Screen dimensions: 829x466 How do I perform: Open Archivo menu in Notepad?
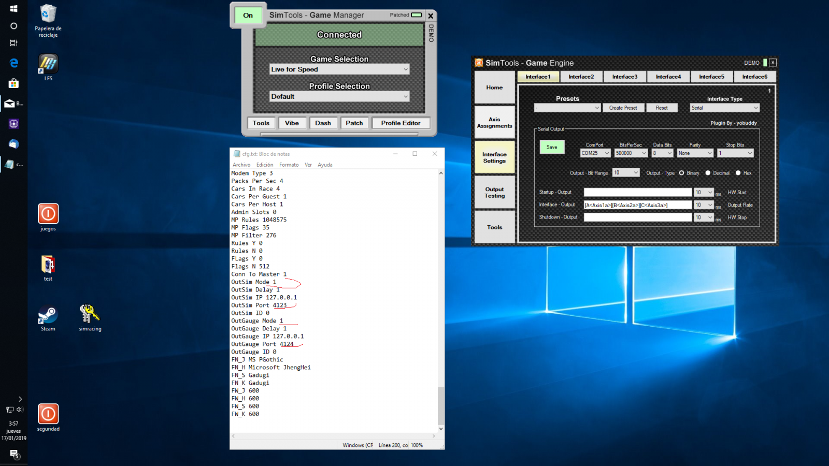241,165
